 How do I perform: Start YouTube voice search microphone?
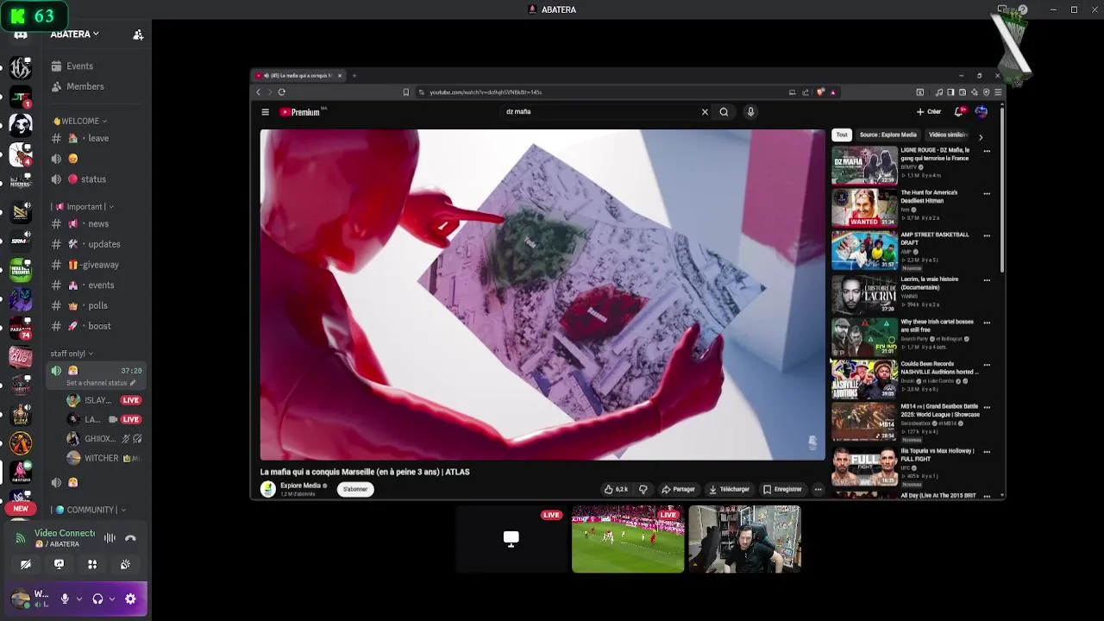750,112
